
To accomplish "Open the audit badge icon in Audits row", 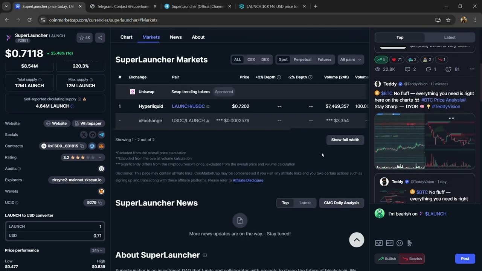I will click(x=101, y=169).
